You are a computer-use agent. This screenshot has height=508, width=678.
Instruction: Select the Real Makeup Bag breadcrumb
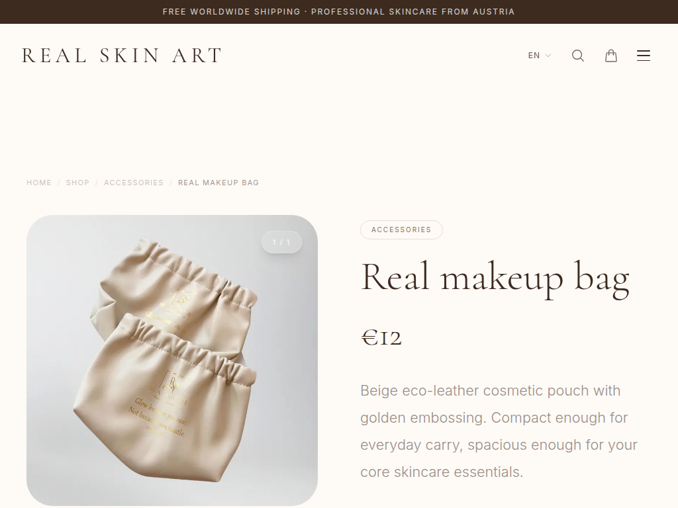[x=218, y=183]
